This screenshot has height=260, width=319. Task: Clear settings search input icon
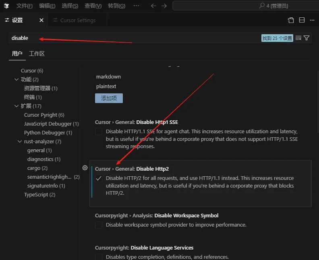pos(298,38)
